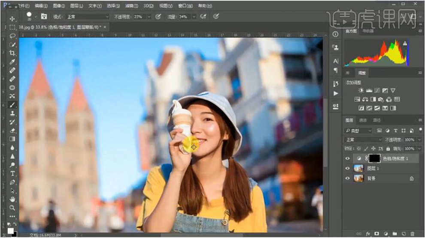Image resolution: width=425 pixels, height=238 pixels.
Task: Select the Horizontal Type tool
Action: [x=12, y=173]
